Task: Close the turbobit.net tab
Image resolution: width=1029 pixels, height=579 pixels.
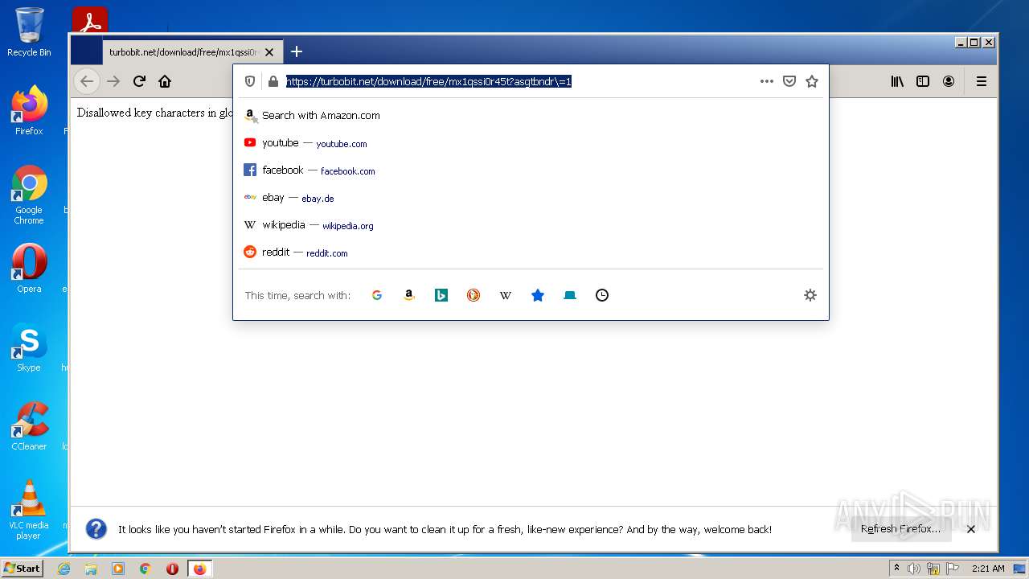Action: coord(269,52)
